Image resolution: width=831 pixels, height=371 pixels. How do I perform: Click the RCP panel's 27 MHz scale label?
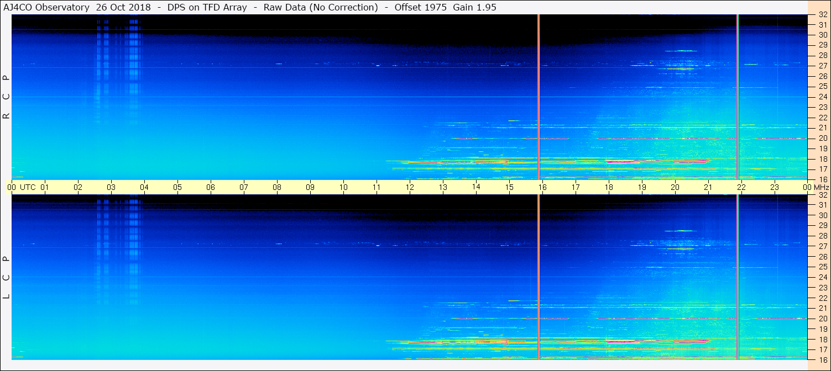(823, 66)
